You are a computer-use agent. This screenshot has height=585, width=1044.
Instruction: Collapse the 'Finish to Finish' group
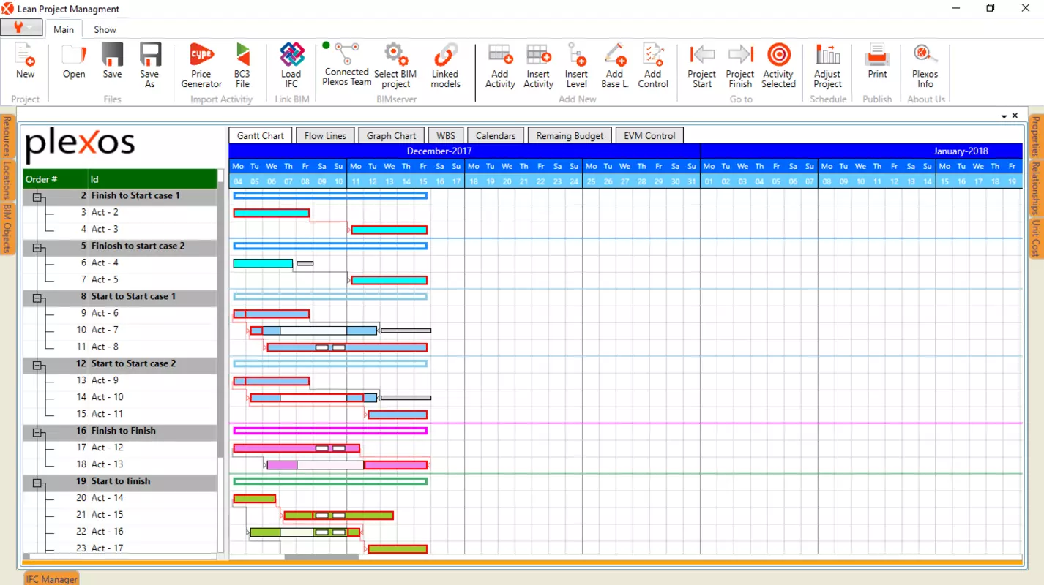[38, 431]
